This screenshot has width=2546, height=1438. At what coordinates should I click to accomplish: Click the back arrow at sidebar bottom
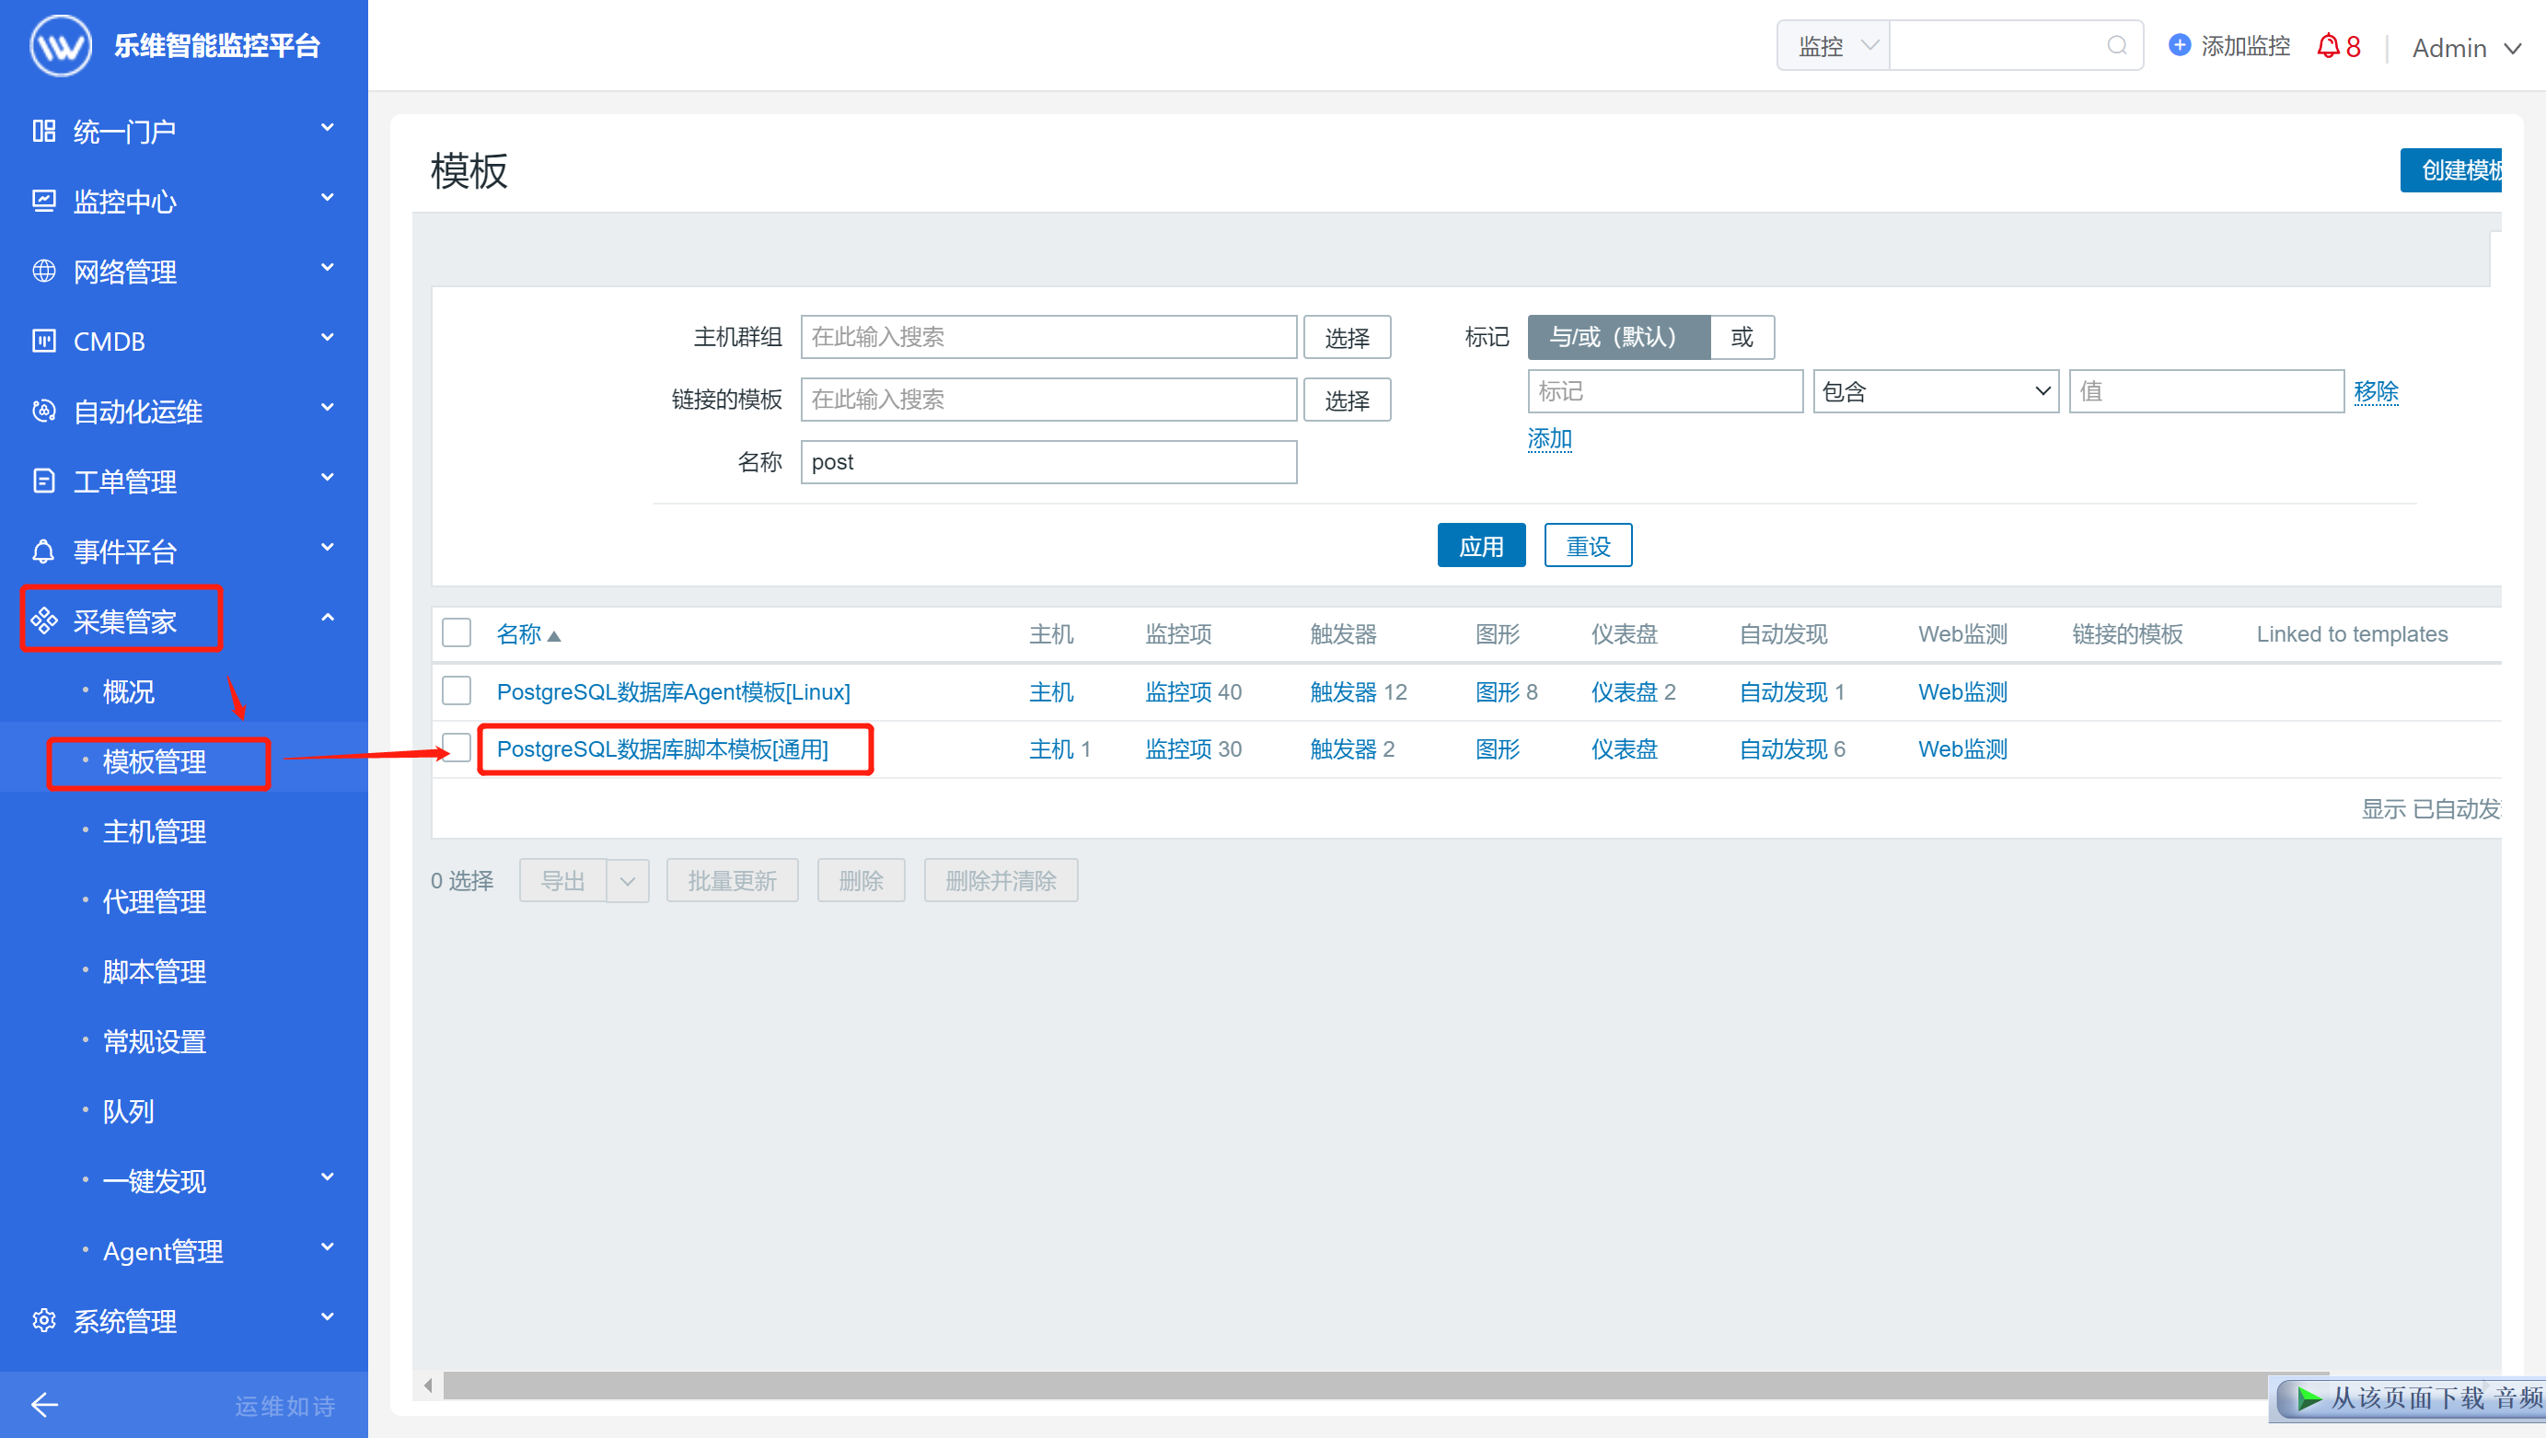pyautogui.click(x=44, y=1404)
